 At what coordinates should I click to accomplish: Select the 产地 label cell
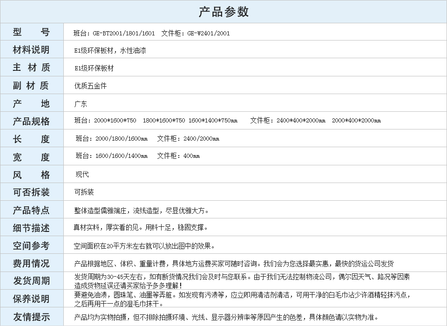click(x=31, y=103)
